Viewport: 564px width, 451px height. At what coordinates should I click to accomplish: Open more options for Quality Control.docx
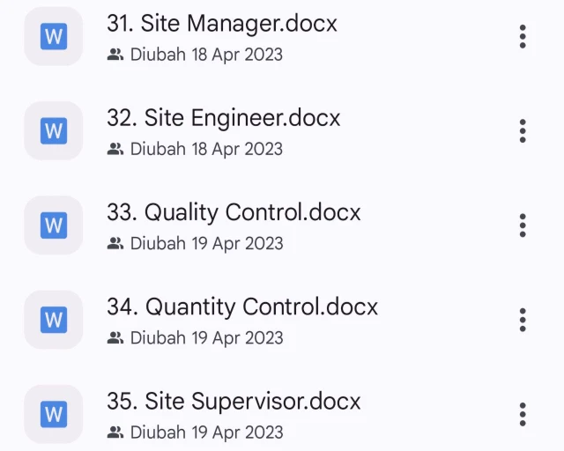(x=523, y=225)
